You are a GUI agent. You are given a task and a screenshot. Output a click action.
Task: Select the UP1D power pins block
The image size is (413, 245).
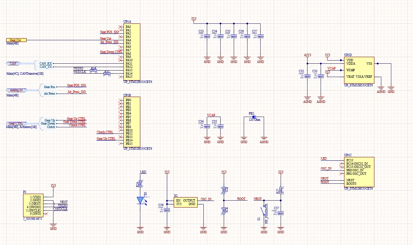point(359,71)
